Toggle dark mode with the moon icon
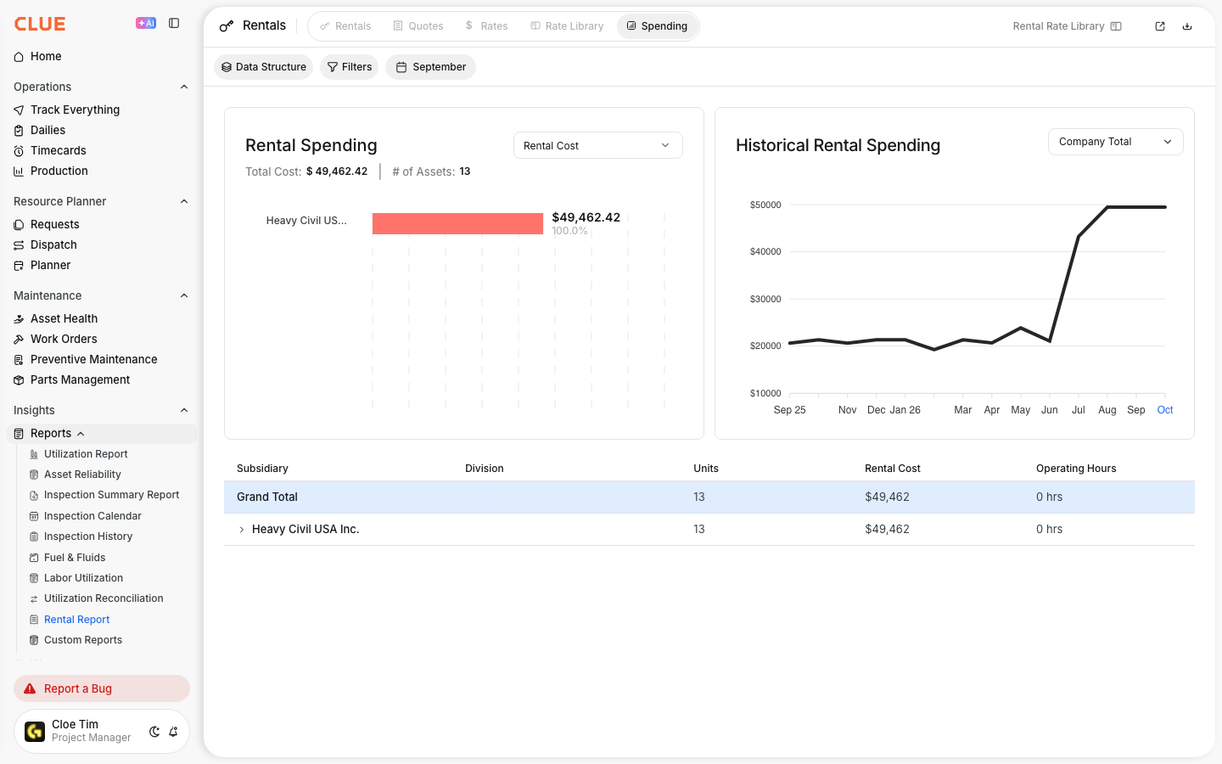Screen dimensions: 1222x764 click(154, 732)
